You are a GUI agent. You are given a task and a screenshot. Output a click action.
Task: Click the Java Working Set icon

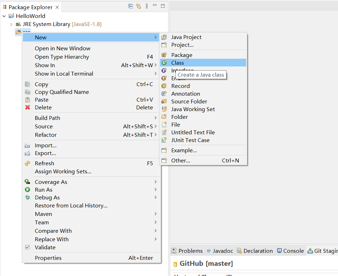coord(164,109)
